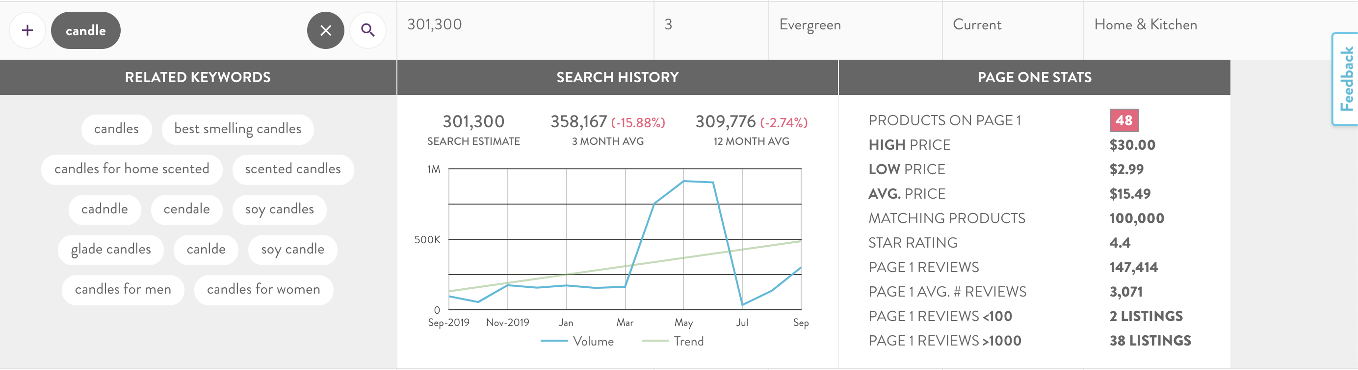Select the 'canlde' keyword pill
The height and width of the screenshot is (370, 1358).
pos(206,250)
